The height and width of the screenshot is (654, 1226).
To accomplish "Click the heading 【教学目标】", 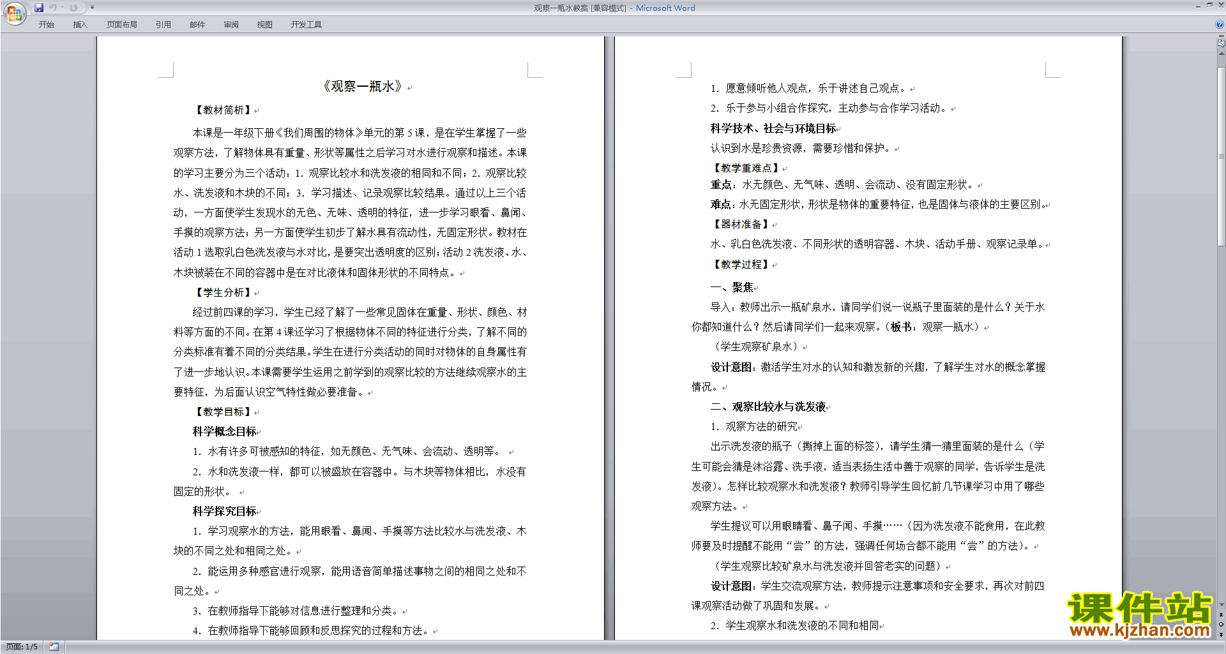I will (x=223, y=412).
